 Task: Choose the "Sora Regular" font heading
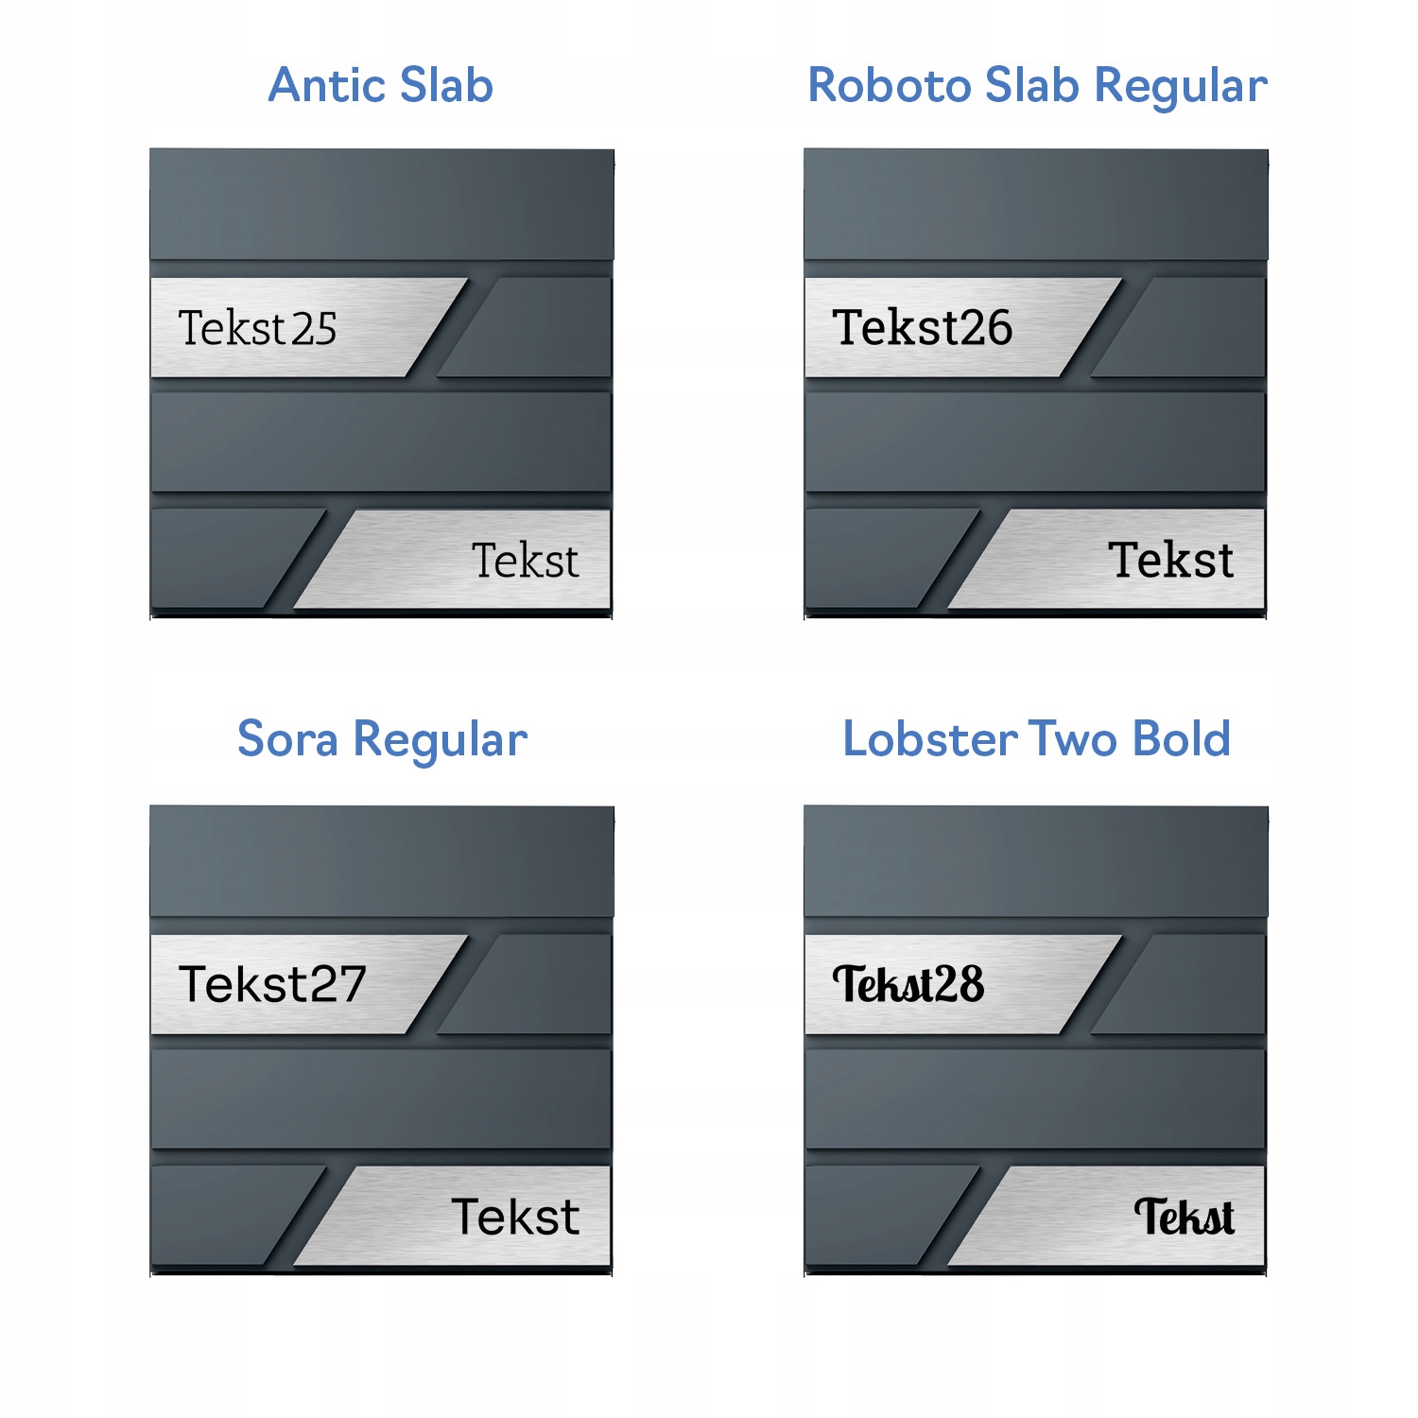[x=382, y=739]
